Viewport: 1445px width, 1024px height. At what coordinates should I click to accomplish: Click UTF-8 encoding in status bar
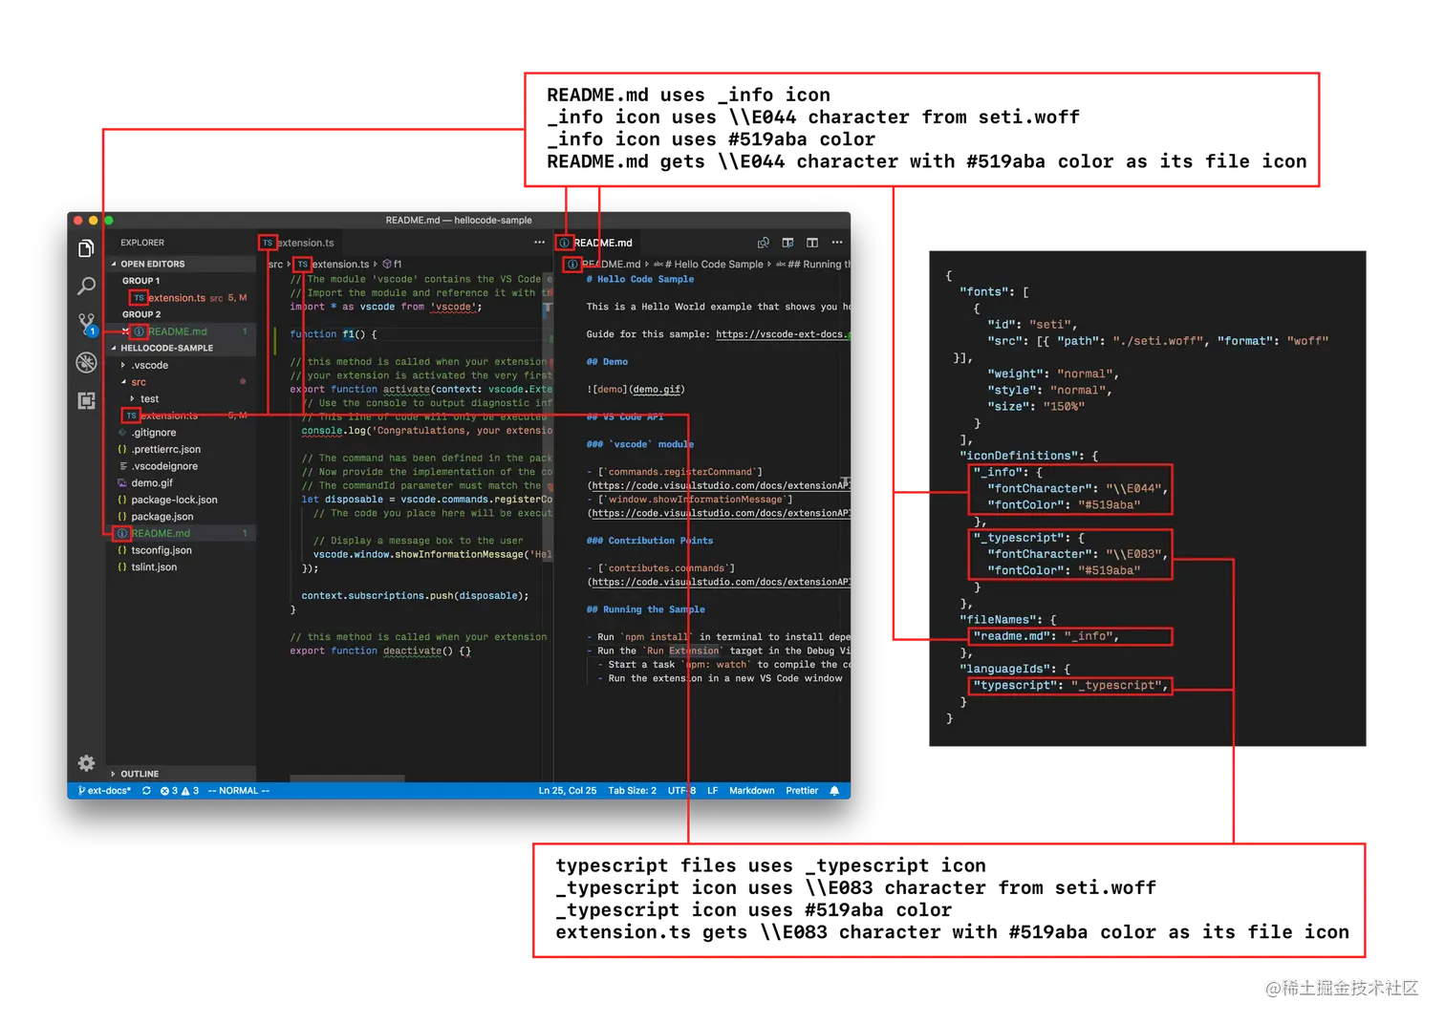click(x=681, y=791)
